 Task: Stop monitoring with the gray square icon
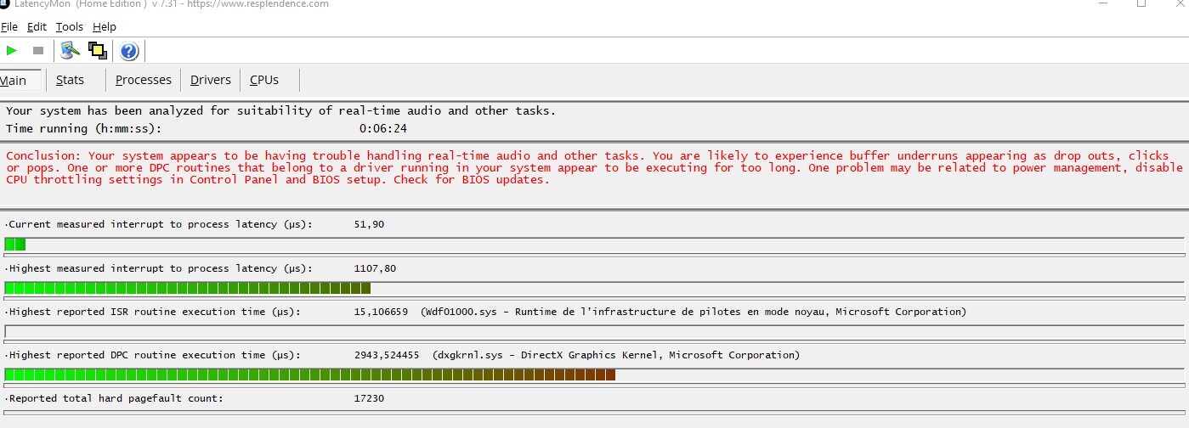pyautogui.click(x=38, y=51)
